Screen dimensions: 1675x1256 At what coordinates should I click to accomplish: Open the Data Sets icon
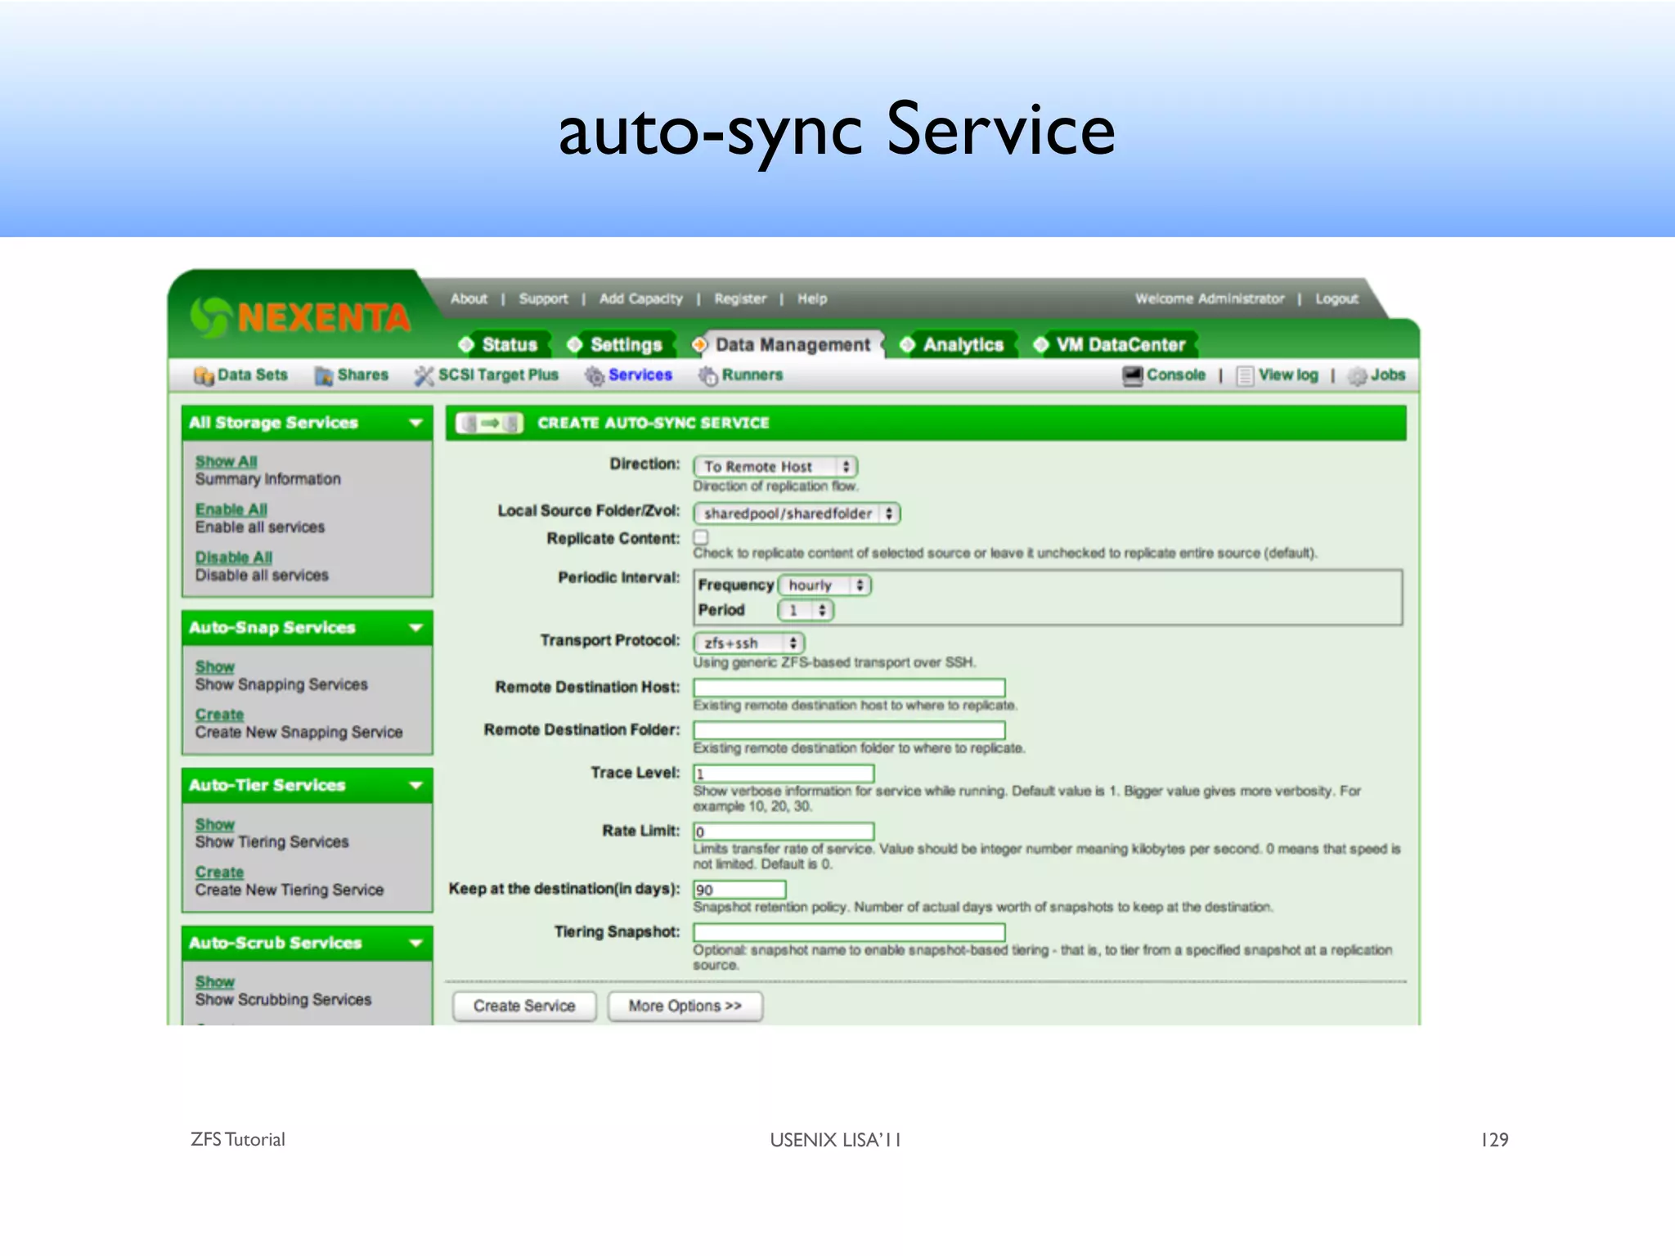[x=204, y=375]
